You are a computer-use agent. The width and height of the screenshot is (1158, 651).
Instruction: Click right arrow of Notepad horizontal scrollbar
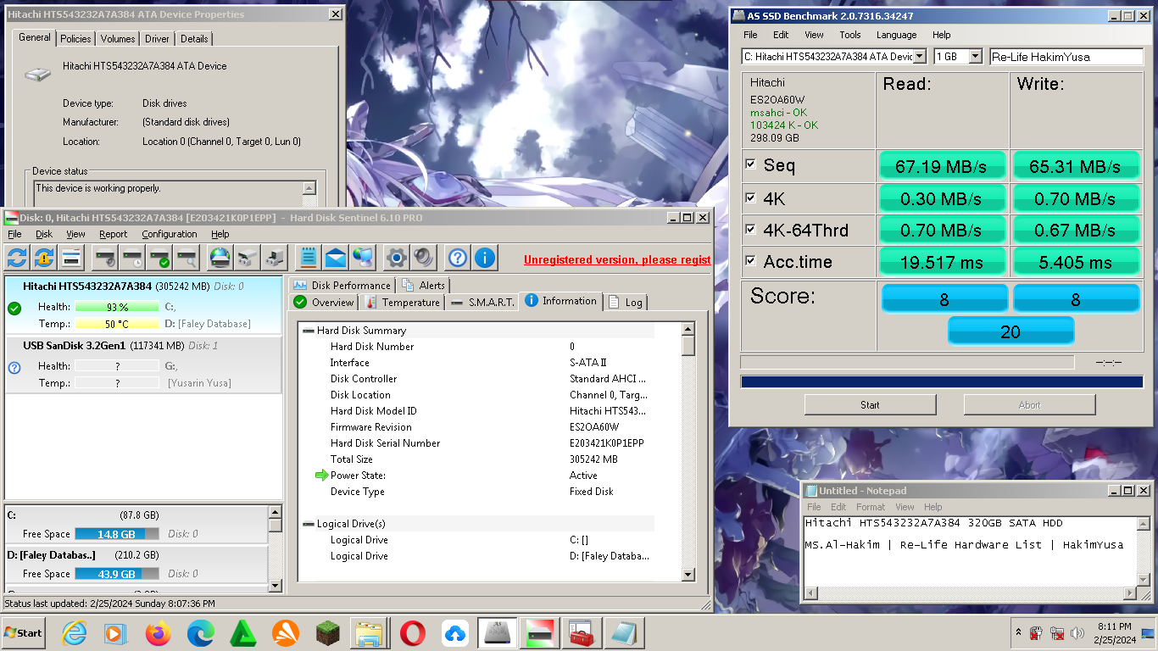point(1128,593)
